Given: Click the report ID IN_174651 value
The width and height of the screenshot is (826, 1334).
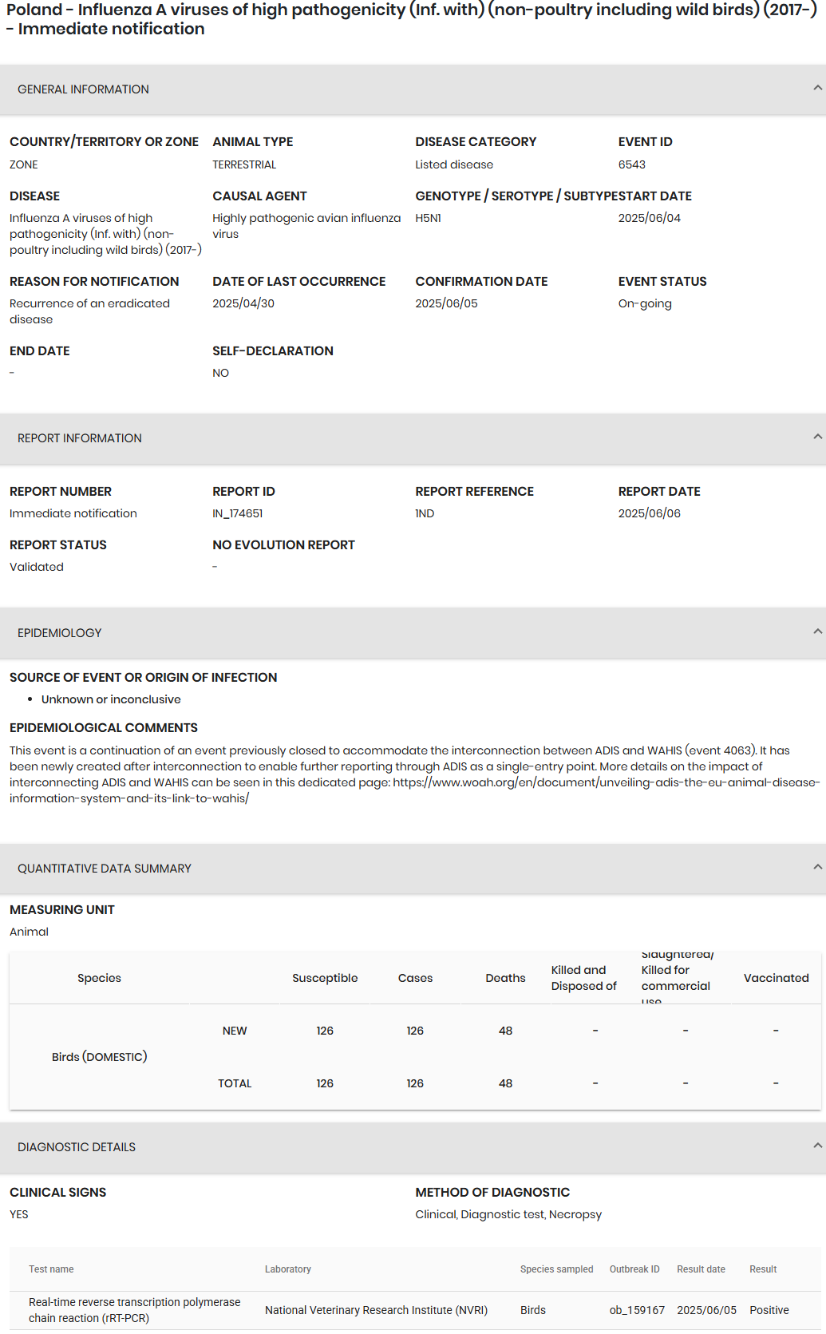Looking at the screenshot, I should point(237,513).
